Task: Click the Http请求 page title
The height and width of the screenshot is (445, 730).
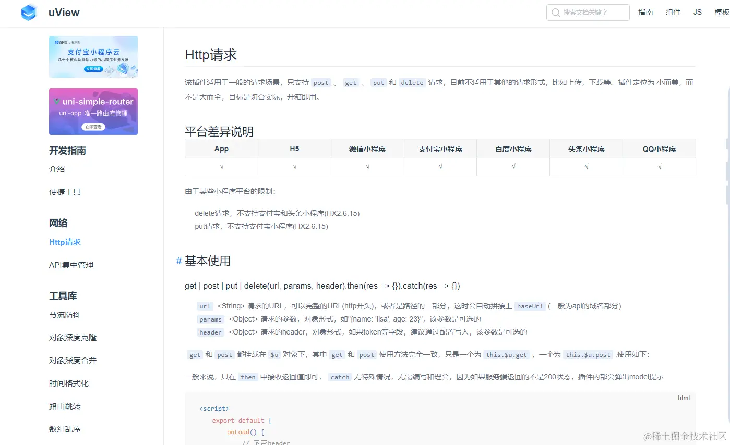Action: (x=211, y=55)
